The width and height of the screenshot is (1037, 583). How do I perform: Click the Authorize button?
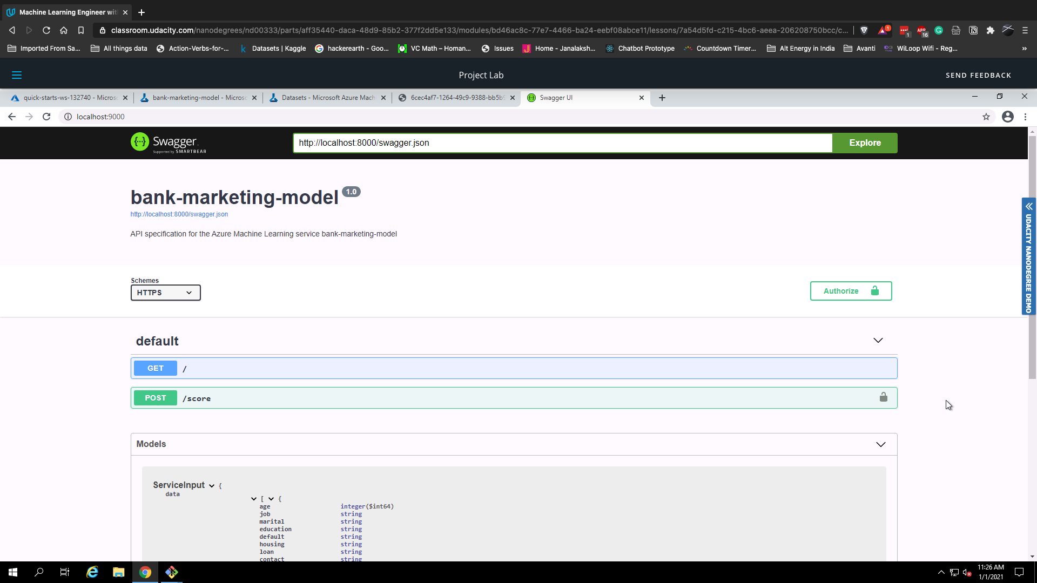[x=850, y=291]
